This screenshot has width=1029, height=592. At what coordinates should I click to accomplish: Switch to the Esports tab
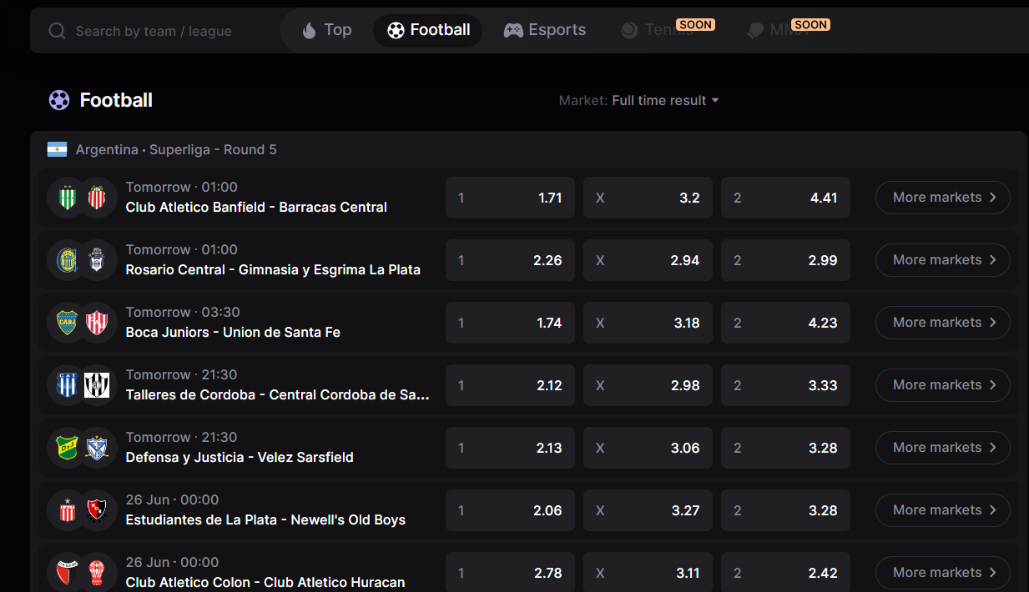(545, 30)
